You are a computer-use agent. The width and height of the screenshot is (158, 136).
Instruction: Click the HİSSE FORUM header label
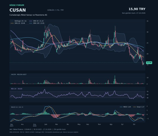click(17, 5)
